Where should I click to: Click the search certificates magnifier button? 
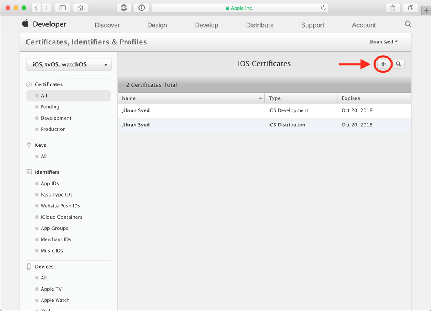tap(398, 64)
